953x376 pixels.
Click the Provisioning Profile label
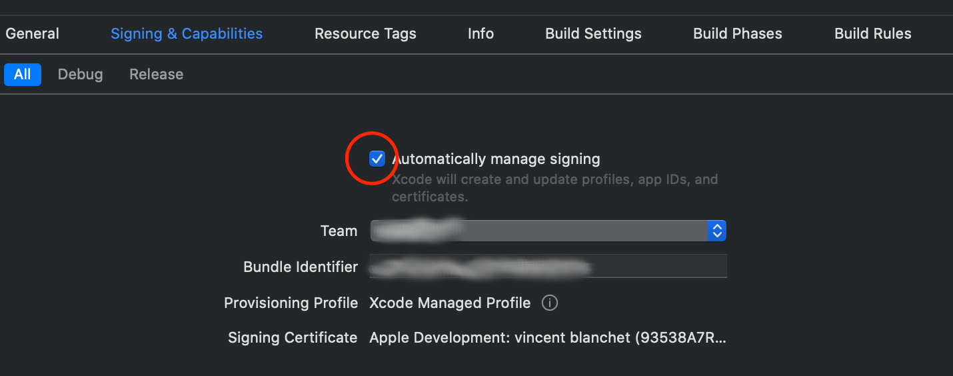pos(291,303)
